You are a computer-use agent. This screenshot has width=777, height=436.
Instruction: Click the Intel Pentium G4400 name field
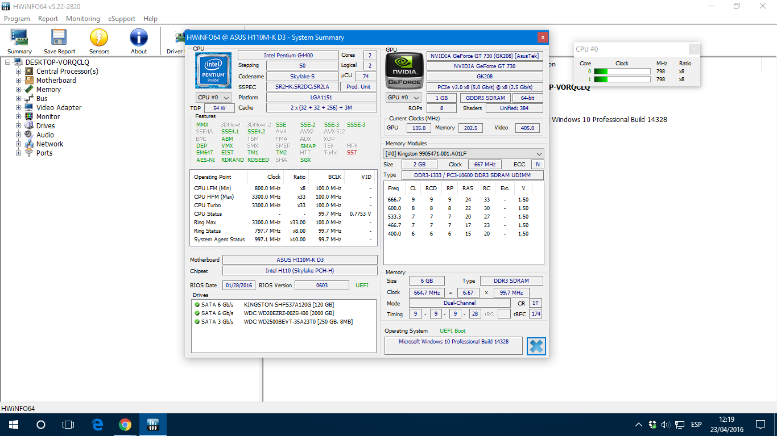pyautogui.click(x=288, y=56)
